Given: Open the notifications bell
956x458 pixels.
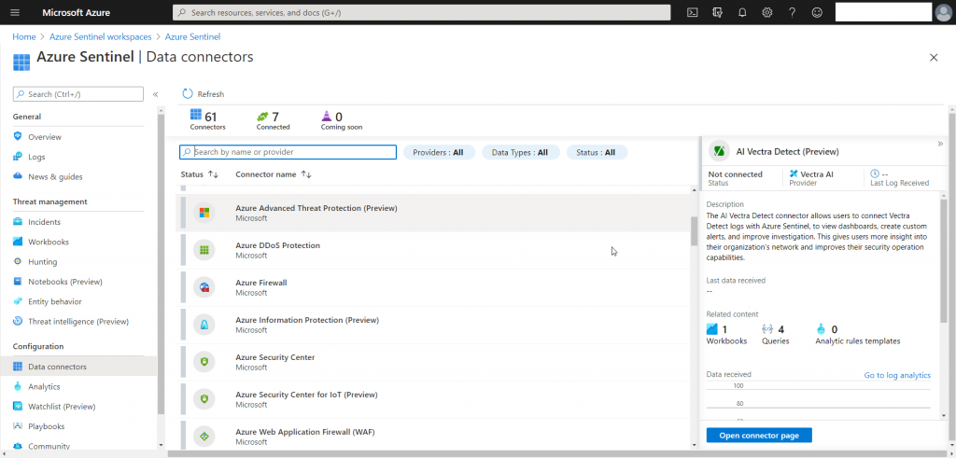Looking at the screenshot, I should pos(742,12).
